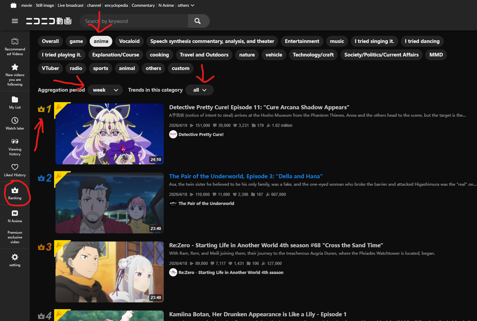
Task: Select the 'VTuber' category chip
Action: 50,68
